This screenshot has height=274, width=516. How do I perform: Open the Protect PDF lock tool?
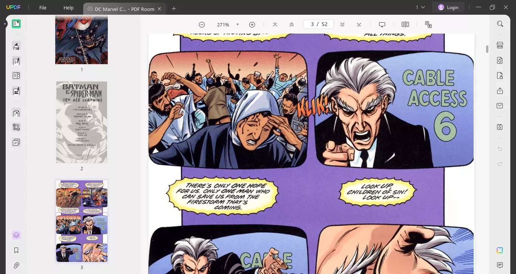coord(500,75)
